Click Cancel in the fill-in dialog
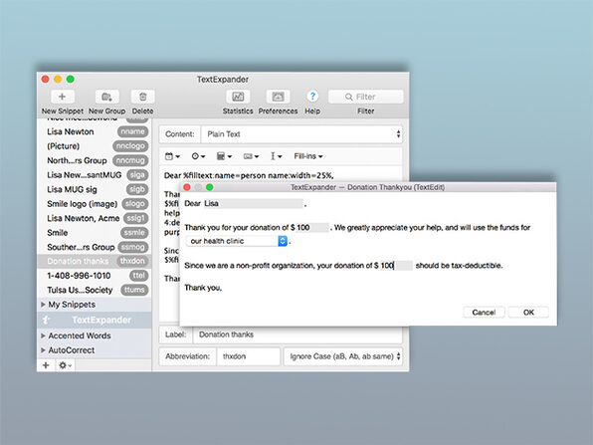593x445 pixels. point(484,313)
